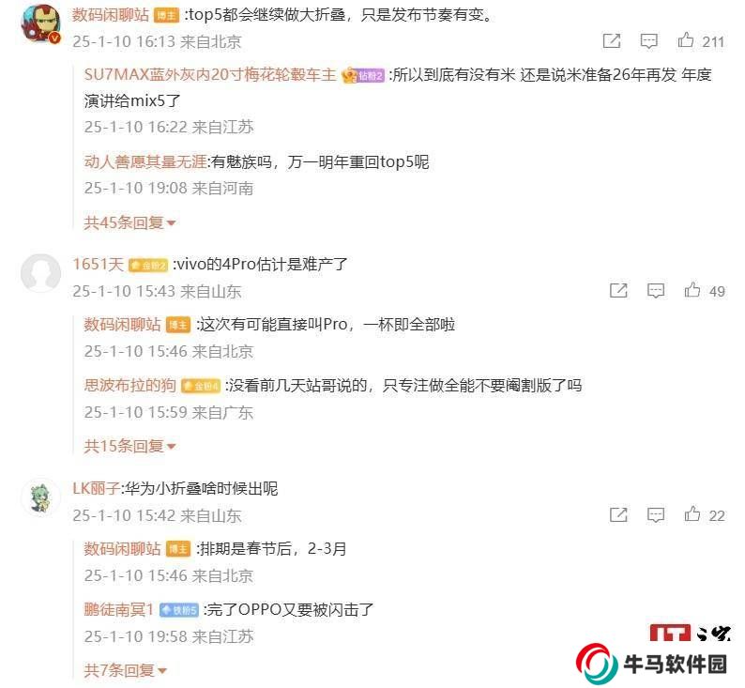Click the default gray avatar of 1651天
Viewport: 745px width, 688px height.
(41, 273)
